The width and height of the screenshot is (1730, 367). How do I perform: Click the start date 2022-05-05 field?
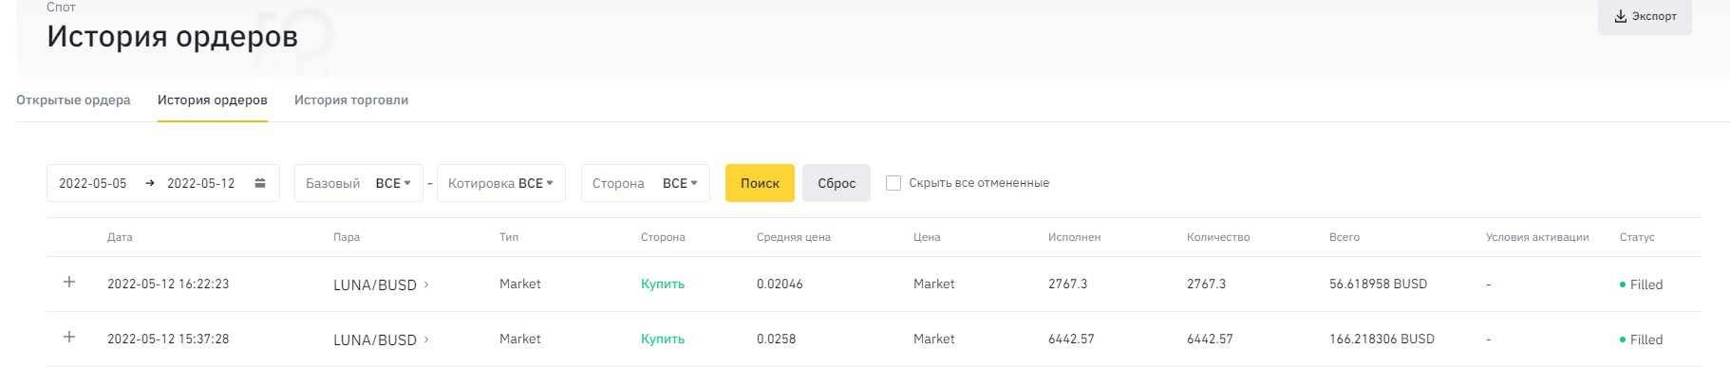(93, 183)
